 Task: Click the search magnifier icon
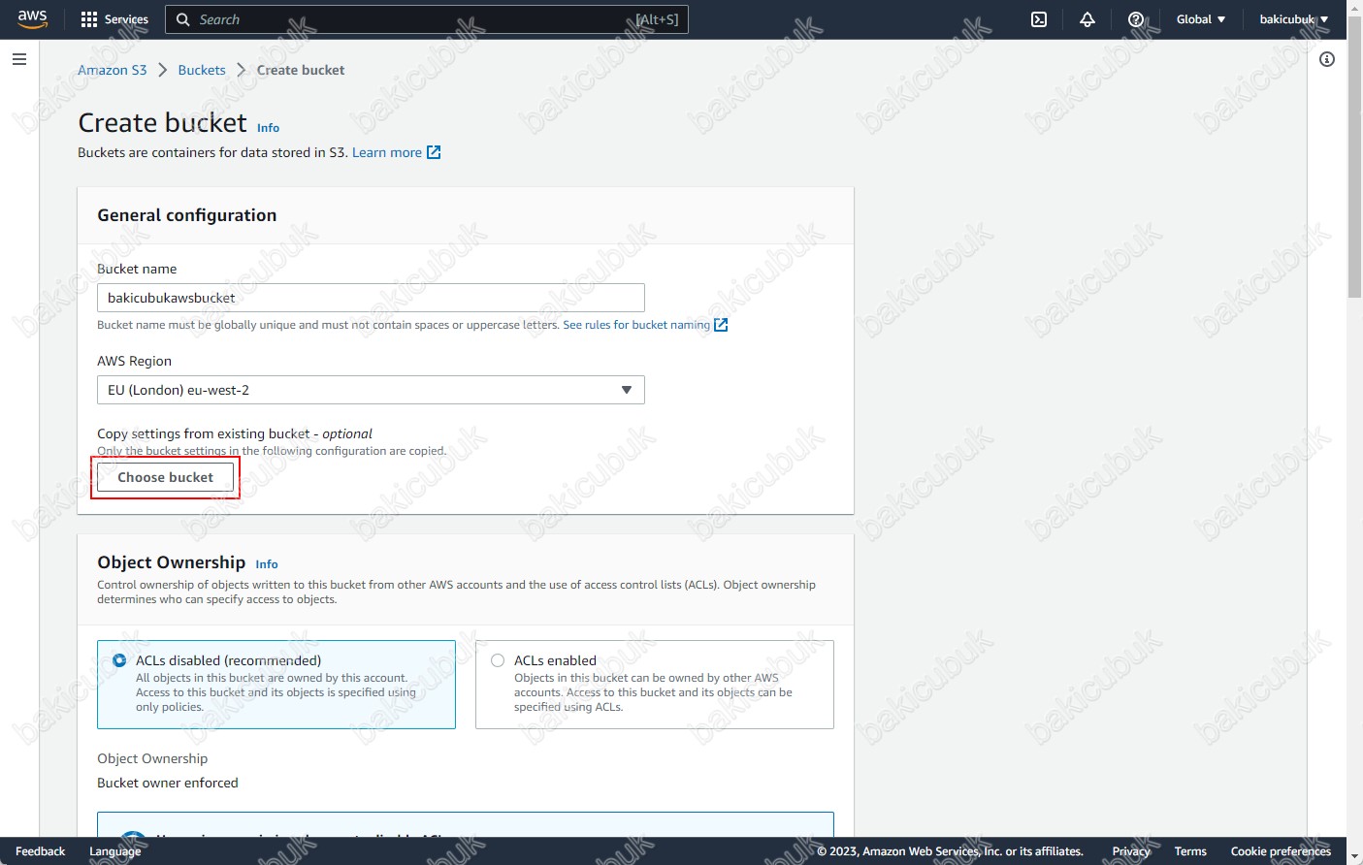(x=183, y=19)
